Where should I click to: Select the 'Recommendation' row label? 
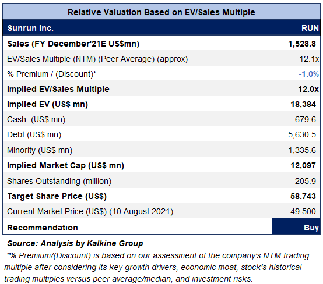coord(43,228)
